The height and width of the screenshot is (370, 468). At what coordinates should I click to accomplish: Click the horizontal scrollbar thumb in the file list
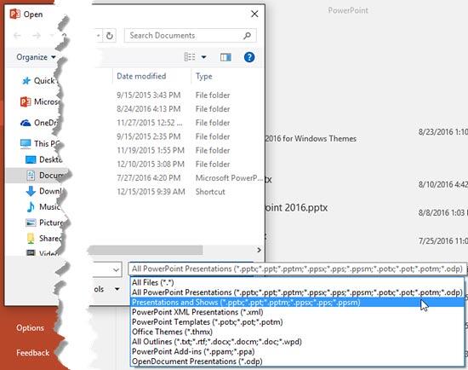click(146, 250)
